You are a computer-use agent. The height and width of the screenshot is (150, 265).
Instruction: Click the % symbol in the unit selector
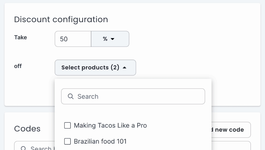105,39
